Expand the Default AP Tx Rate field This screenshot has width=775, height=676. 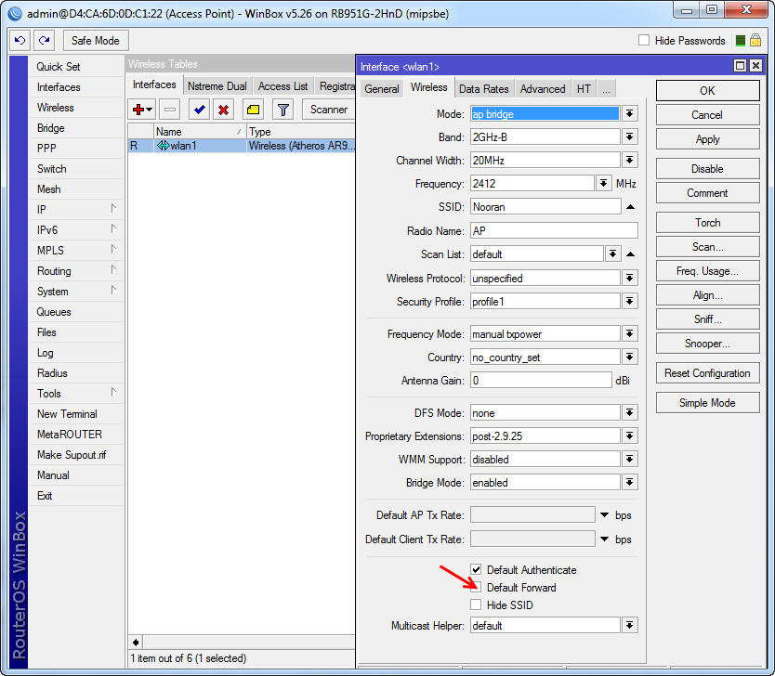click(x=604, y=515)
